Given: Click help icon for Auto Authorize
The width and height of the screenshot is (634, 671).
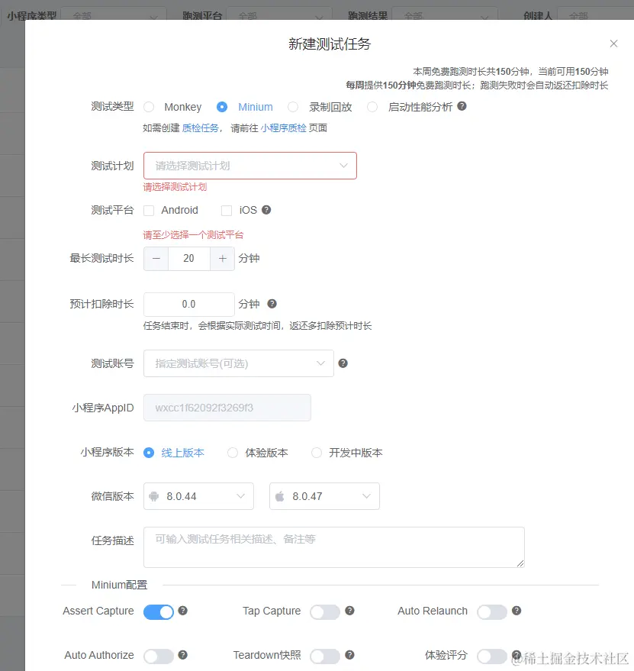Looking at the screenshot, I should pos(182,655).
